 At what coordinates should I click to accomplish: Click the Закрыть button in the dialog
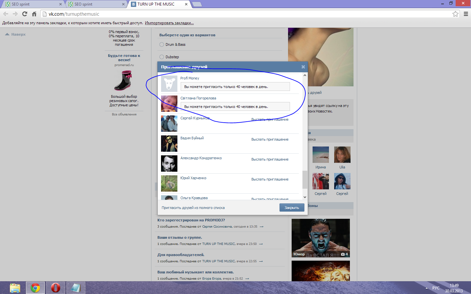click(292, 208)
